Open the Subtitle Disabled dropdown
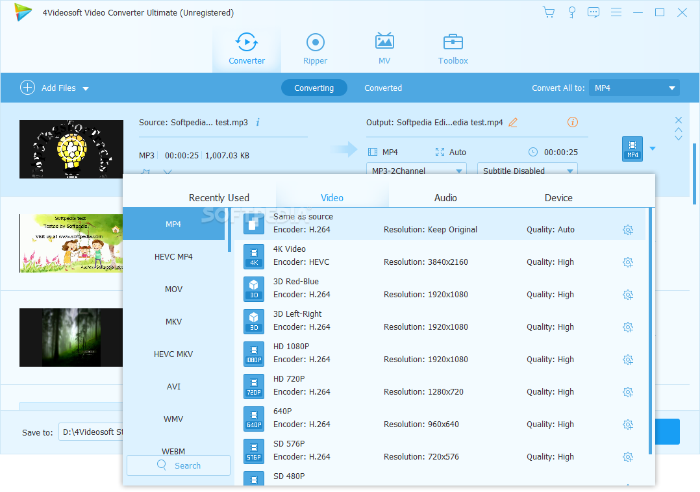Screen dimensions: 700x492 527,169
